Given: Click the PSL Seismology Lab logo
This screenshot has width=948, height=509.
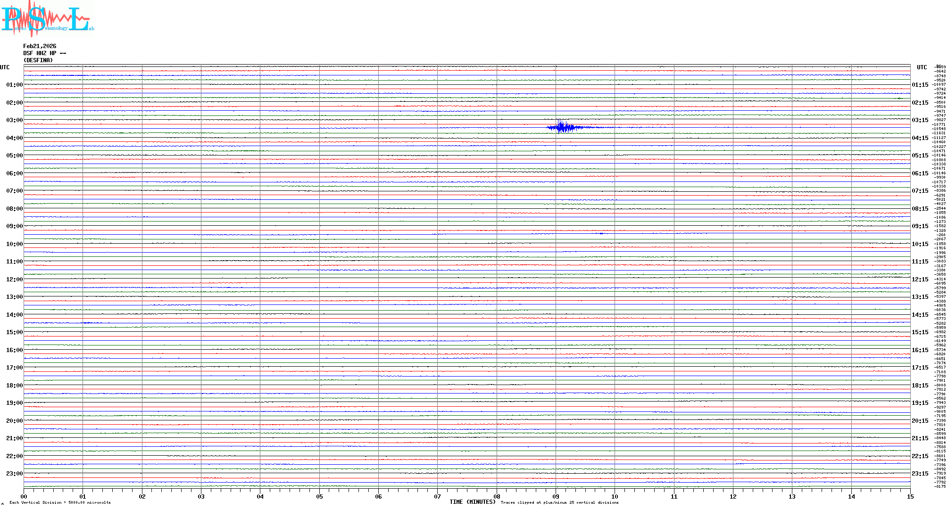Looking at the screenshot, I should point(47,19).
